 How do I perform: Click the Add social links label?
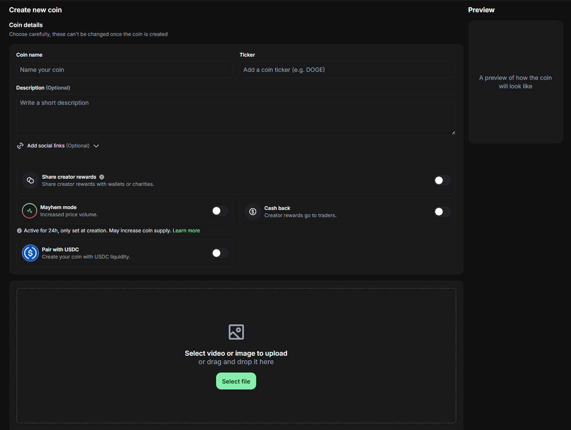tap(46, 146)
